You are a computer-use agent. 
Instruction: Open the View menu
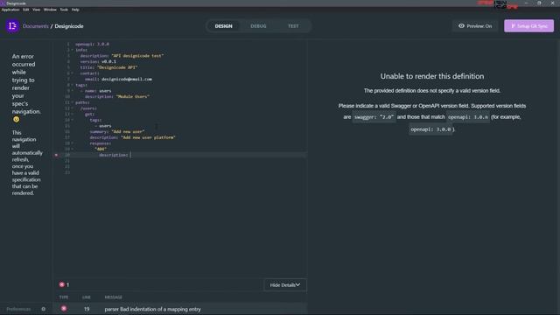36,10
